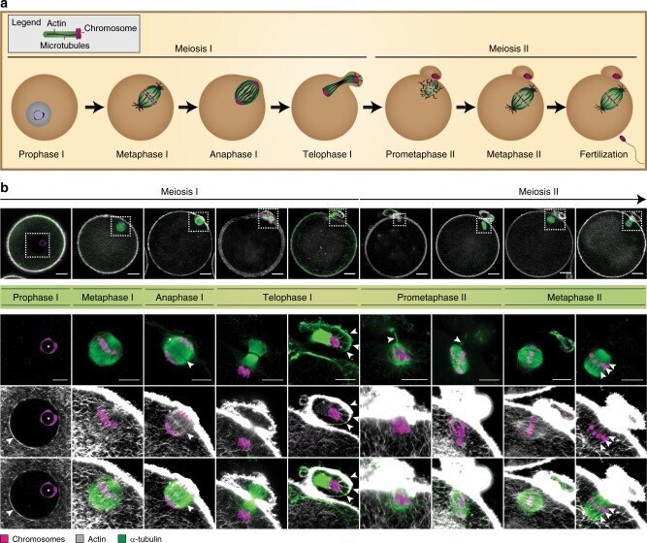Viewport: 647px width, 543px height.
Task: Click the spindle icon in the Legend box
Action: coord(63,35)
